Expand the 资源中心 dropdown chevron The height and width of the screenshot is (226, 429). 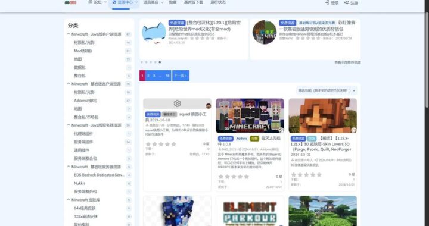click(136, 2)
